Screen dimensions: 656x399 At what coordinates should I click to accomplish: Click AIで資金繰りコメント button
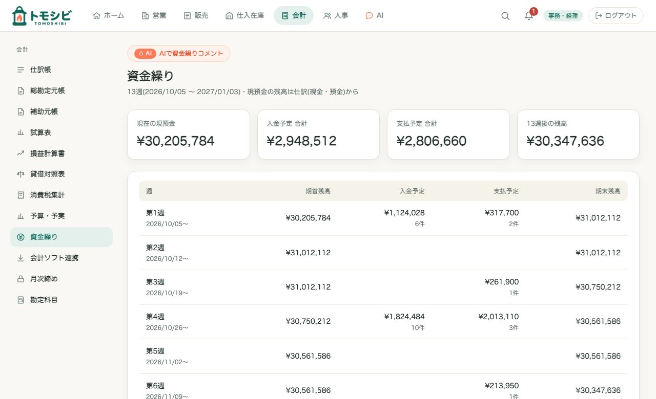pyautogui.click(x=179, y=53)
